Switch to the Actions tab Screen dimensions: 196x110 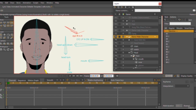[173, 17]
